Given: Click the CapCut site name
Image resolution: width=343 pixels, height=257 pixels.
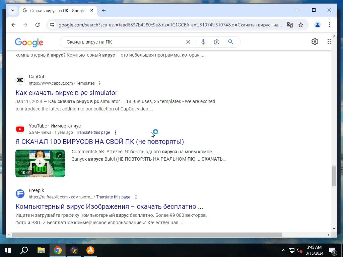Looking at the screenshot, I should (x=36, y=77).
